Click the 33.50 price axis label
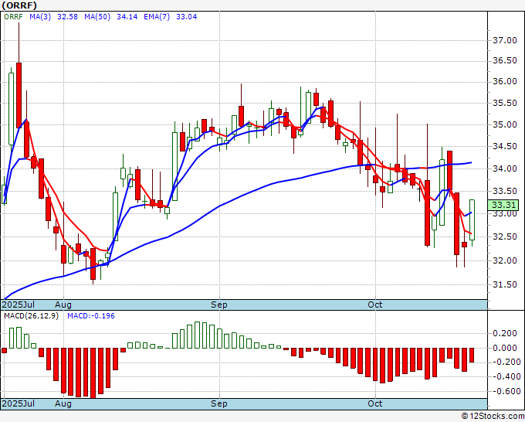 tap(505, 192)
